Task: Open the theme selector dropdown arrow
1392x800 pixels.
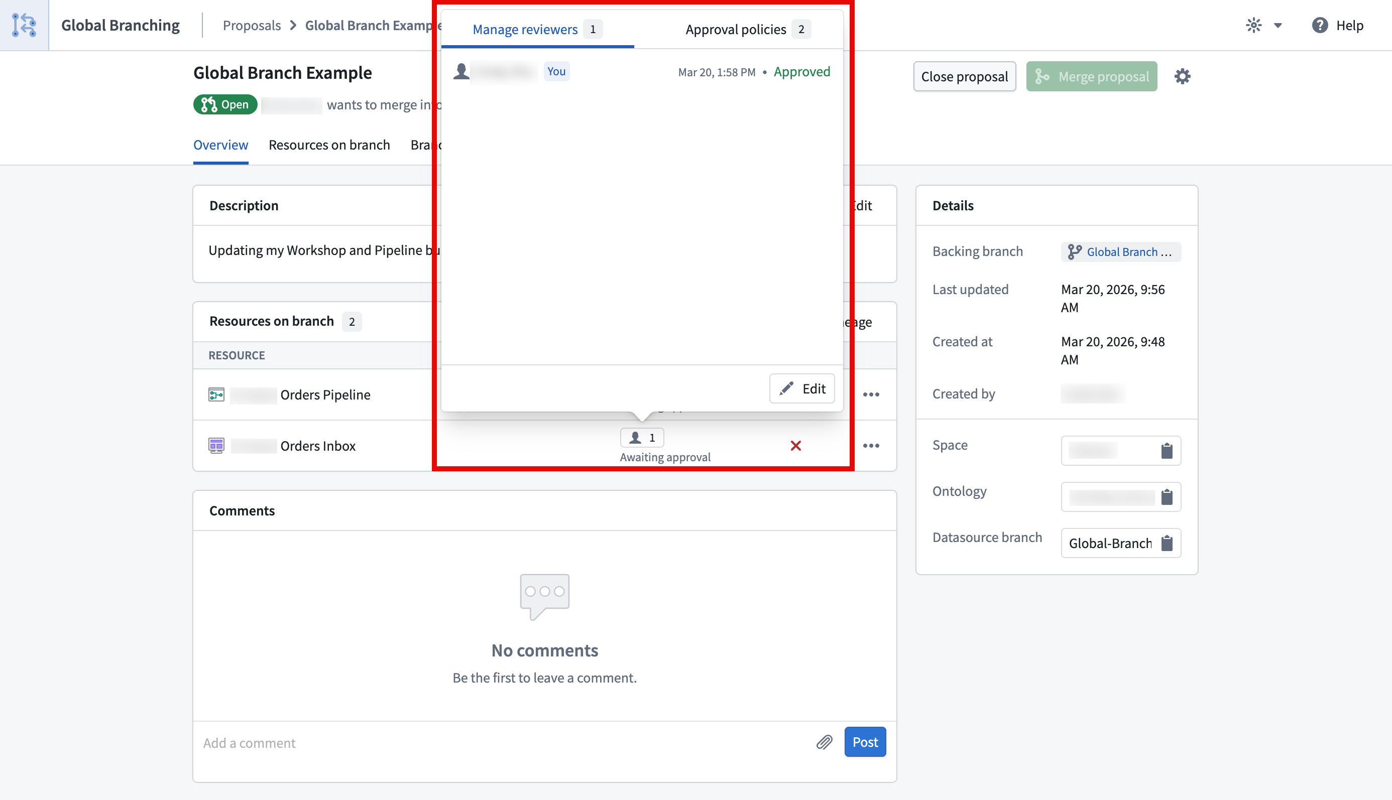Action: click(x=1277, y=25)
